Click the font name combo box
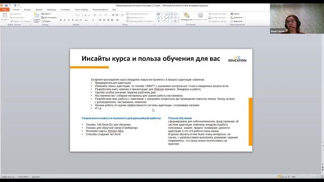The width and height of the screenshot is (324, 182). pos(68,15)
